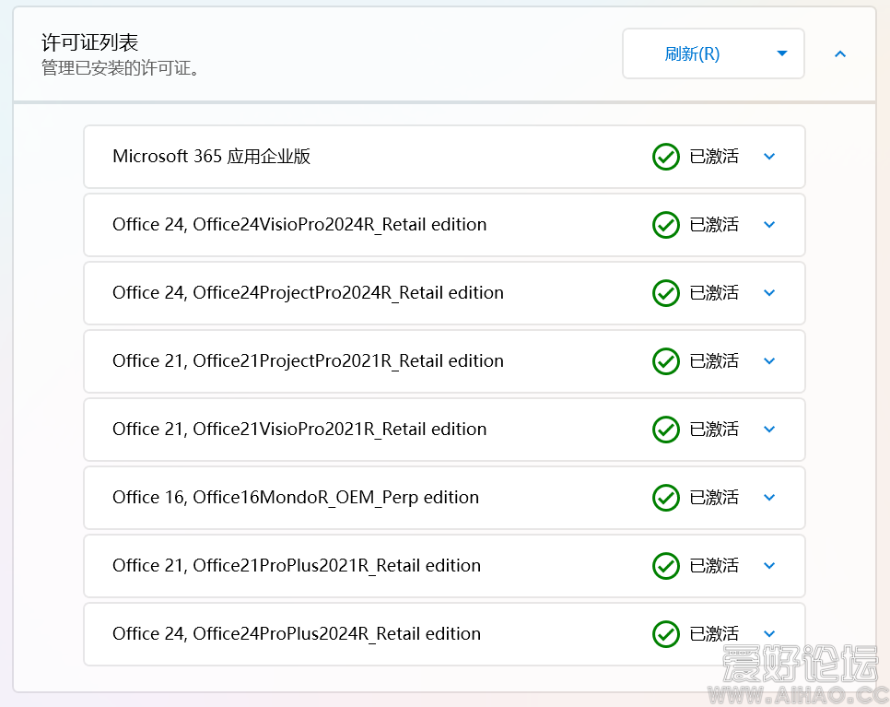Select the text Office 21, Office21ProjectPro2021R_Retail edition
The image size is (890, 707).
click(308, 360)
